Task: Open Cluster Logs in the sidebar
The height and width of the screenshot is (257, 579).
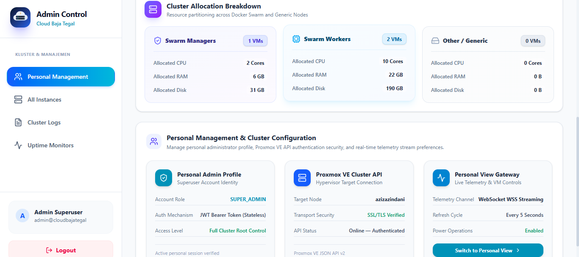Action: click(61, 122)
